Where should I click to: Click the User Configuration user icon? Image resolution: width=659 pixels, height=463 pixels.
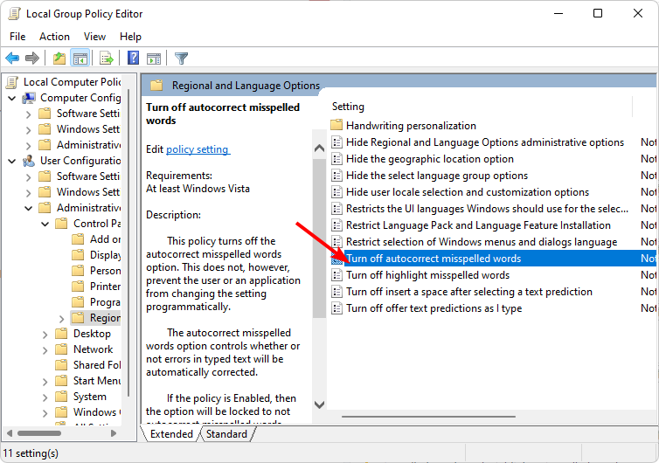pos(29,161)
